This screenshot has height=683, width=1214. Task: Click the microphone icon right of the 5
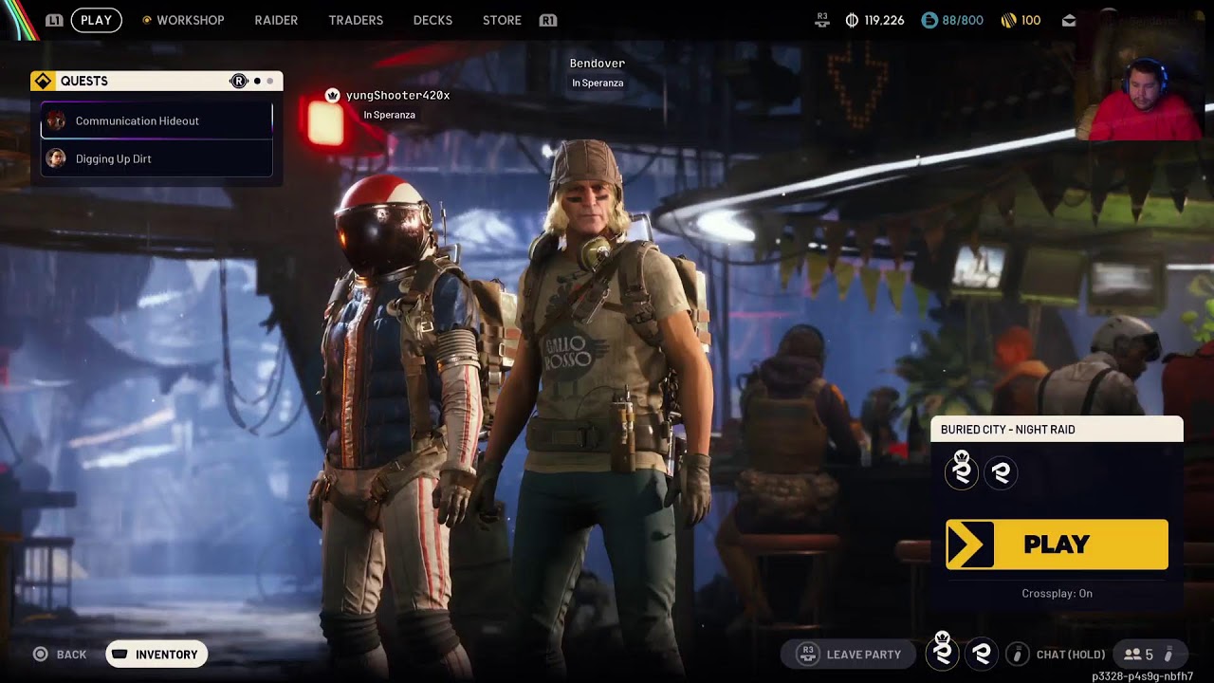1168,655
